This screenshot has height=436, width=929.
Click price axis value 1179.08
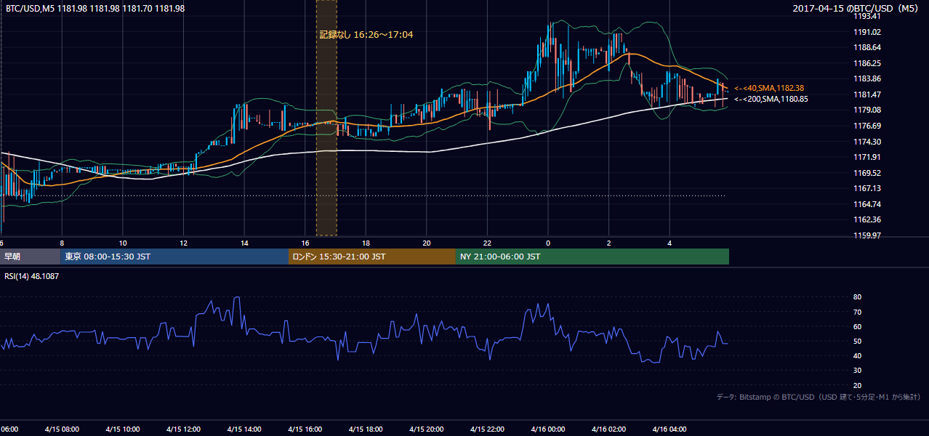(867, 110)
